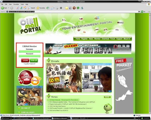
Task: Click the green SIGN UP button
Action: click(34, 61)
